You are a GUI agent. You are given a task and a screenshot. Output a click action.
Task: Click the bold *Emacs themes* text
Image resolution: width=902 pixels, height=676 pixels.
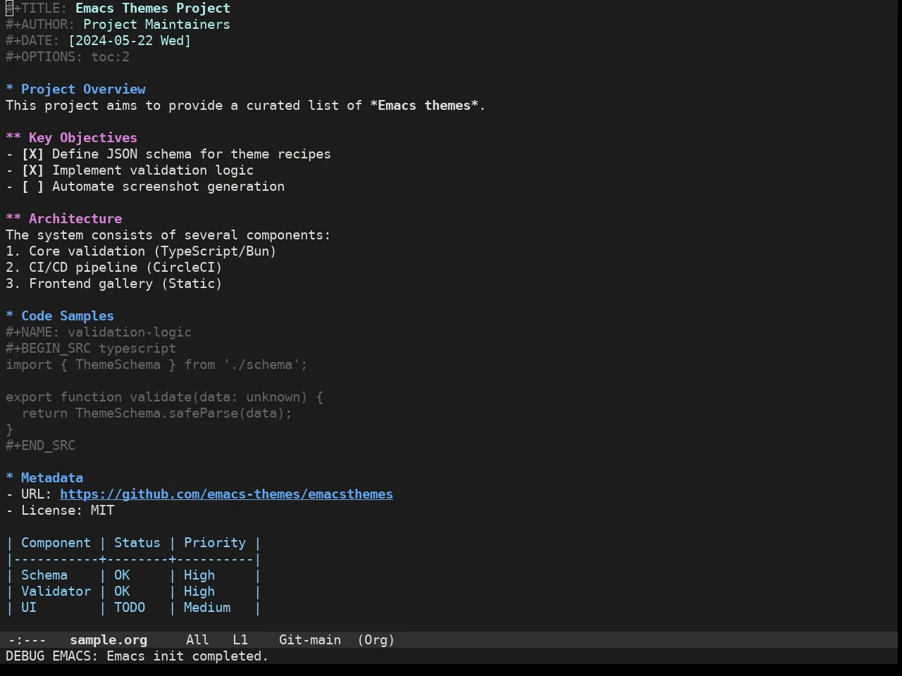pyautogui.click(x=424, y=106)
